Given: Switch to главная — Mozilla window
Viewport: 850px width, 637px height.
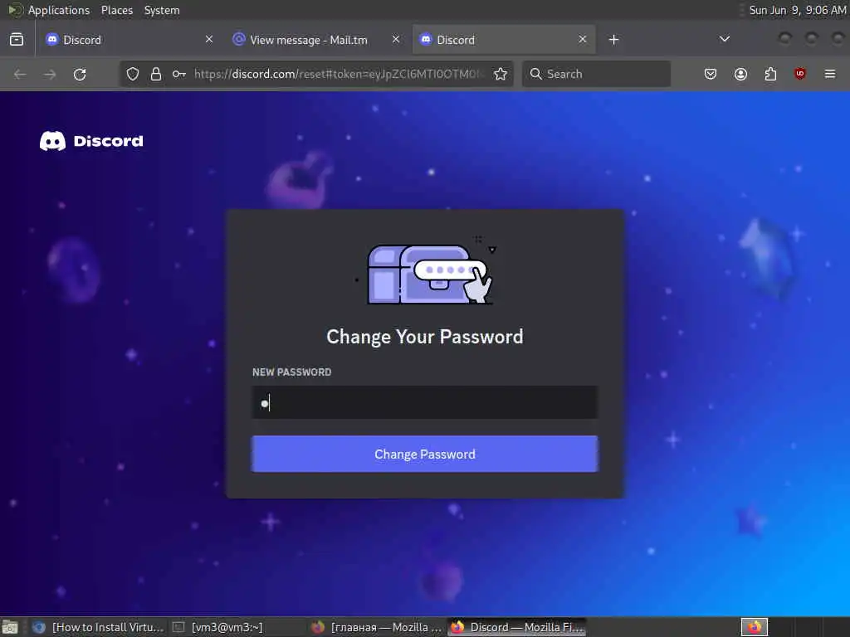Looking at the screenshot, I should [378, 627].
